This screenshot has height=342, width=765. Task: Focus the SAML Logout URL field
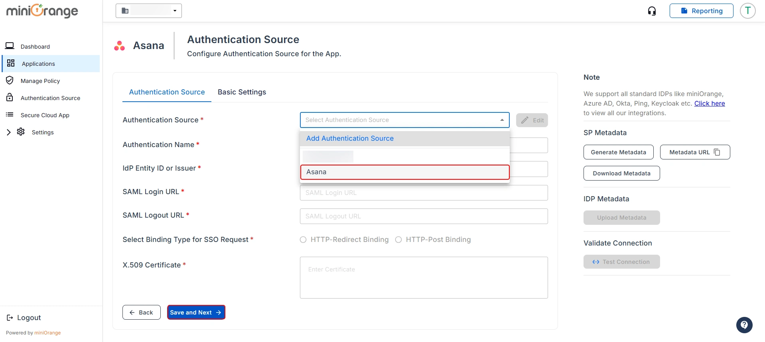424,216
